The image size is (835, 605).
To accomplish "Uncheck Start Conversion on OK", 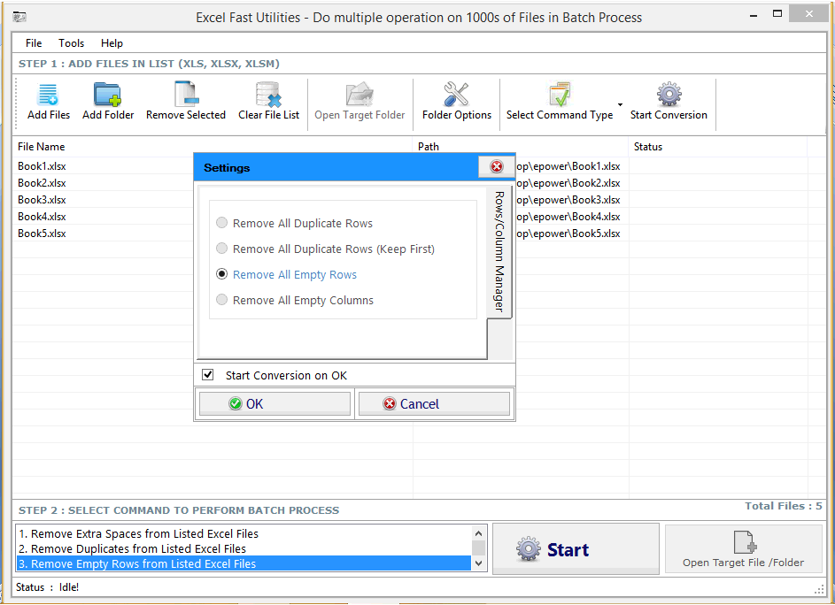I will click(x=207, y=374).
